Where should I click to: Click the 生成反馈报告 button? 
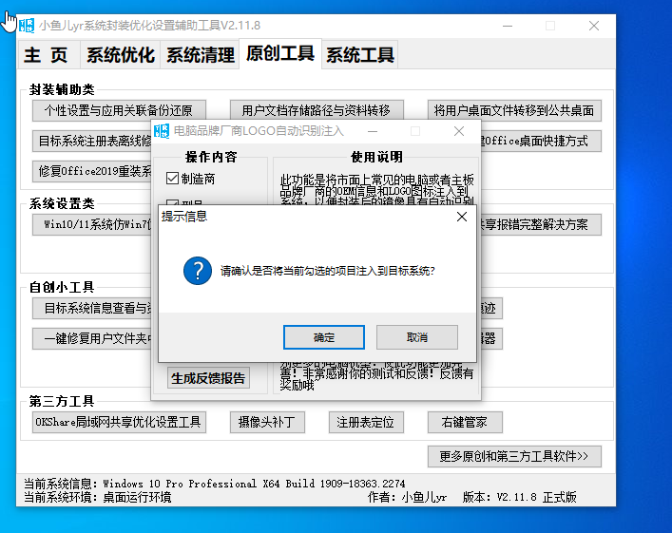click(x=208, y=378)
